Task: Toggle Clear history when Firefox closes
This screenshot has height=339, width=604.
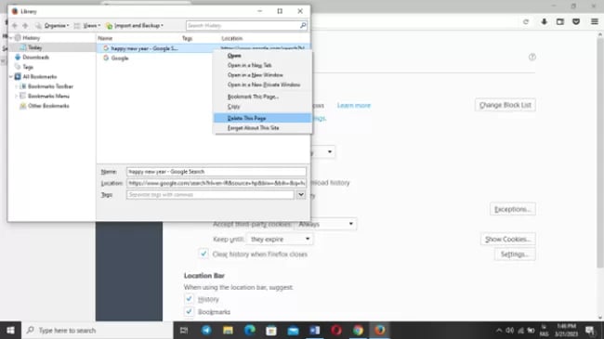Action: click(204, 254)
